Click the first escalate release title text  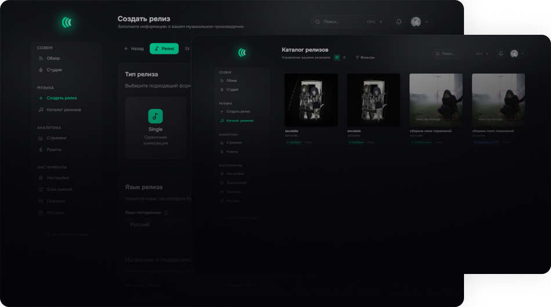pyautogui.click(x=292, y=131)
